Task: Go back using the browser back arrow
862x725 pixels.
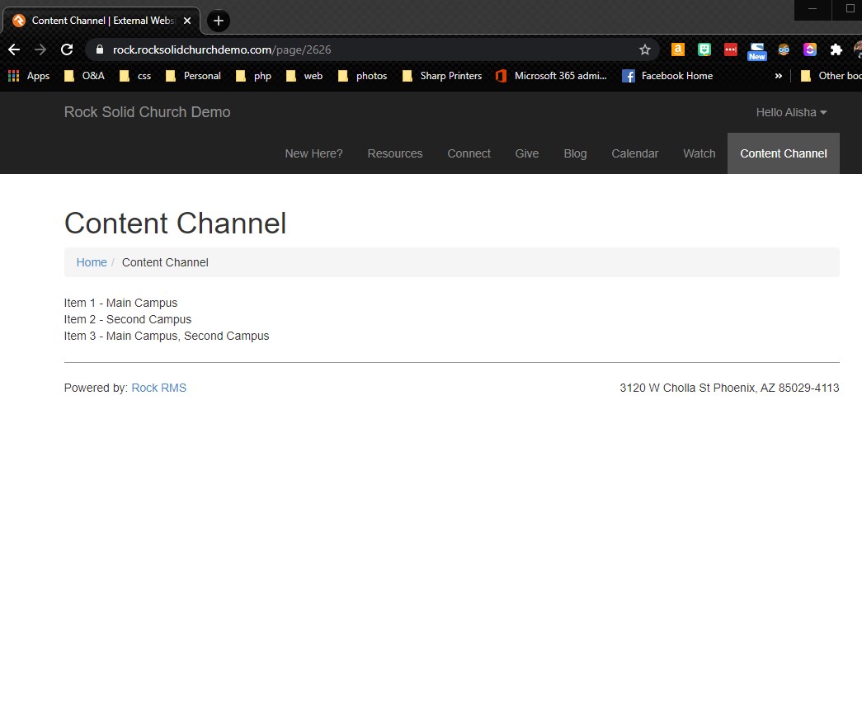Action: tap(14, 50)
